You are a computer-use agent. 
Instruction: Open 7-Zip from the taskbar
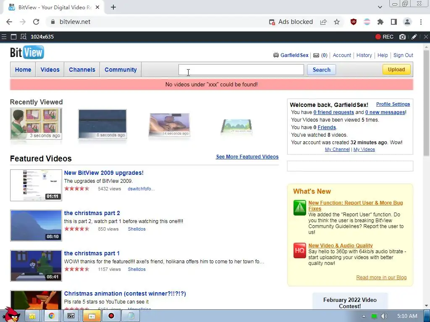point(71,316)
